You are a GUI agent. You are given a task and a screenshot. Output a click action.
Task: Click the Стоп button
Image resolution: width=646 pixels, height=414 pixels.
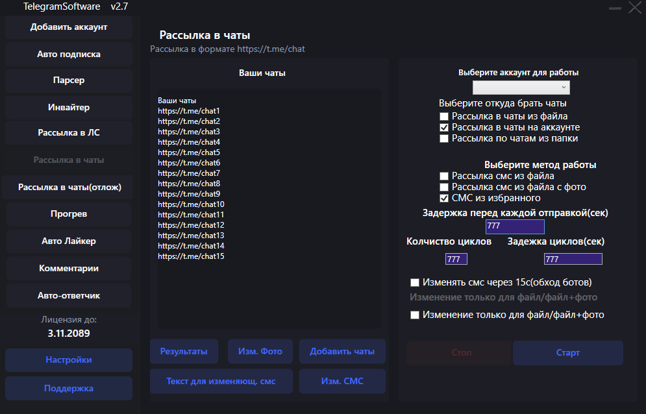click(x=460, y=352)
